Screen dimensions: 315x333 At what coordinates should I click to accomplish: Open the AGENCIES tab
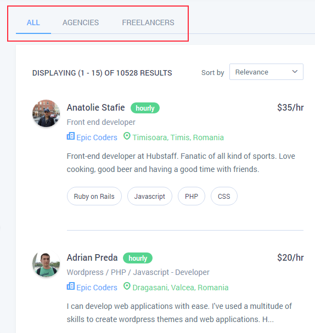tap(81, 22)
